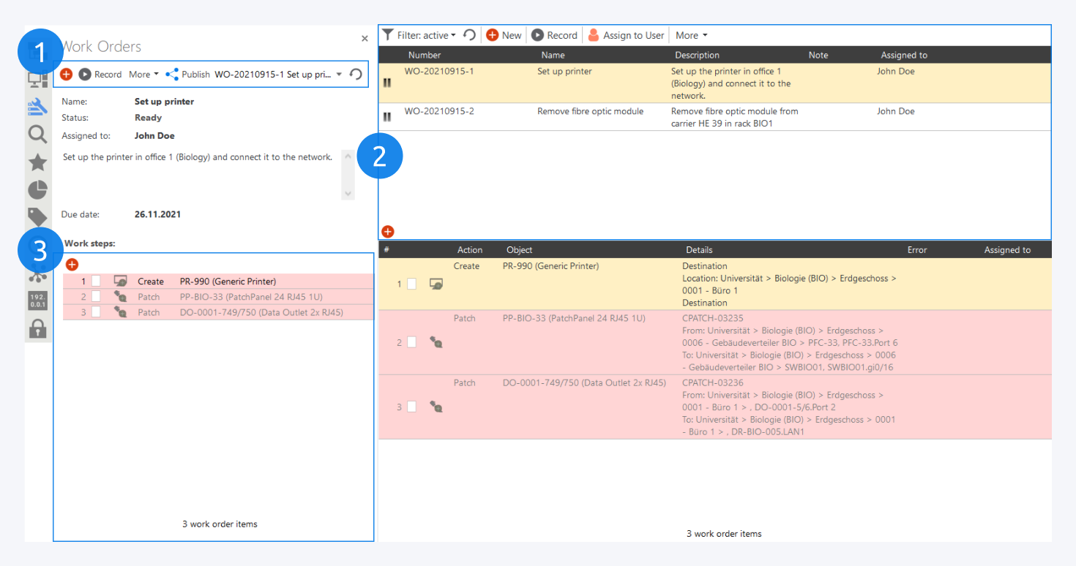Screen dimensions: 1076x566
Task: Select the tag label tool in sidebar
Action: [38, 216]
